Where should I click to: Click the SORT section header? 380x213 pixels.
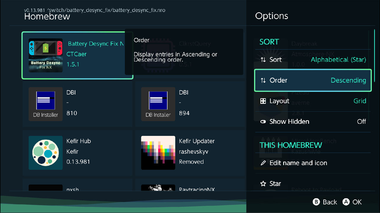coord(269,42)
